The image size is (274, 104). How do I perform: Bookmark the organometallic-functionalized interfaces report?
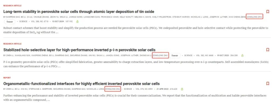[x=267, y=83]
